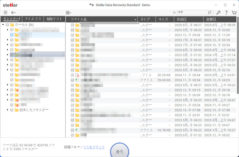
Task: Click folder icon in row created 2023.7月 07:49
Action: coord(77,45)
